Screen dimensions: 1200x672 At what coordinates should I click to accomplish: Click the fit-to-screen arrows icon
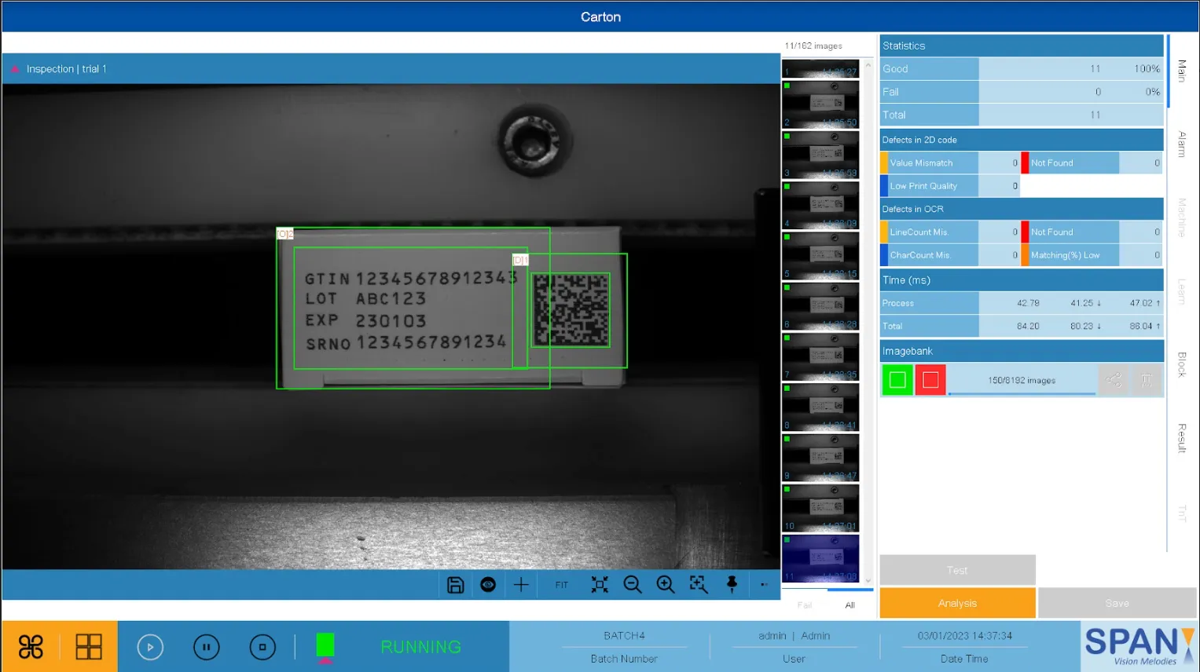[600, 585]
